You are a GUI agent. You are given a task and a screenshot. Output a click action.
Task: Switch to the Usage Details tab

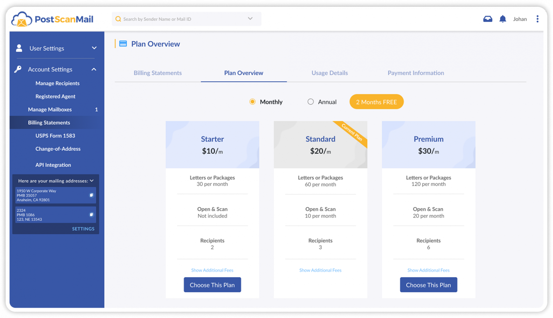[x=329, y=73]
